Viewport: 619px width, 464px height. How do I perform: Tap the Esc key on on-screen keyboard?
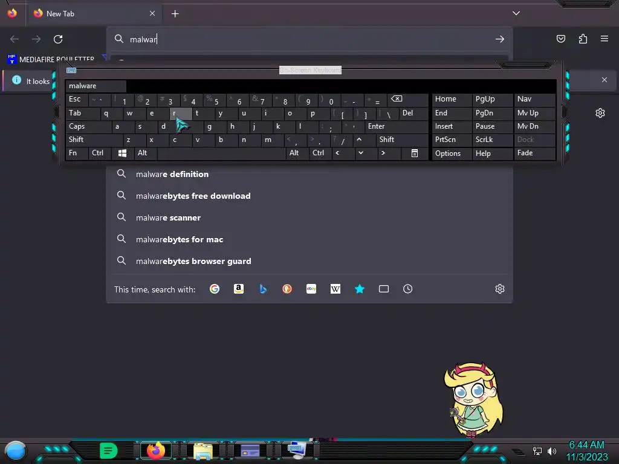point(77,99)
